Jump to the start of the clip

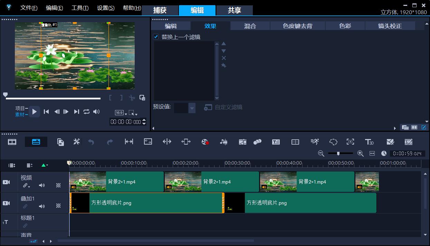click(x=46, y=111)
